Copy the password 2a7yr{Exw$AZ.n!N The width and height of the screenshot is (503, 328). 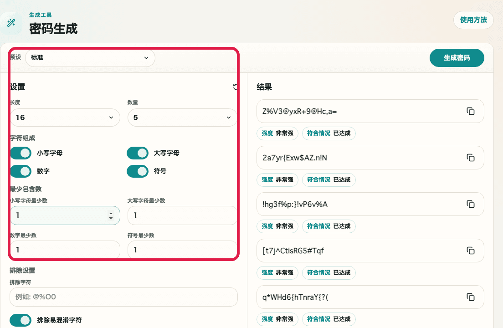[470, 157]
